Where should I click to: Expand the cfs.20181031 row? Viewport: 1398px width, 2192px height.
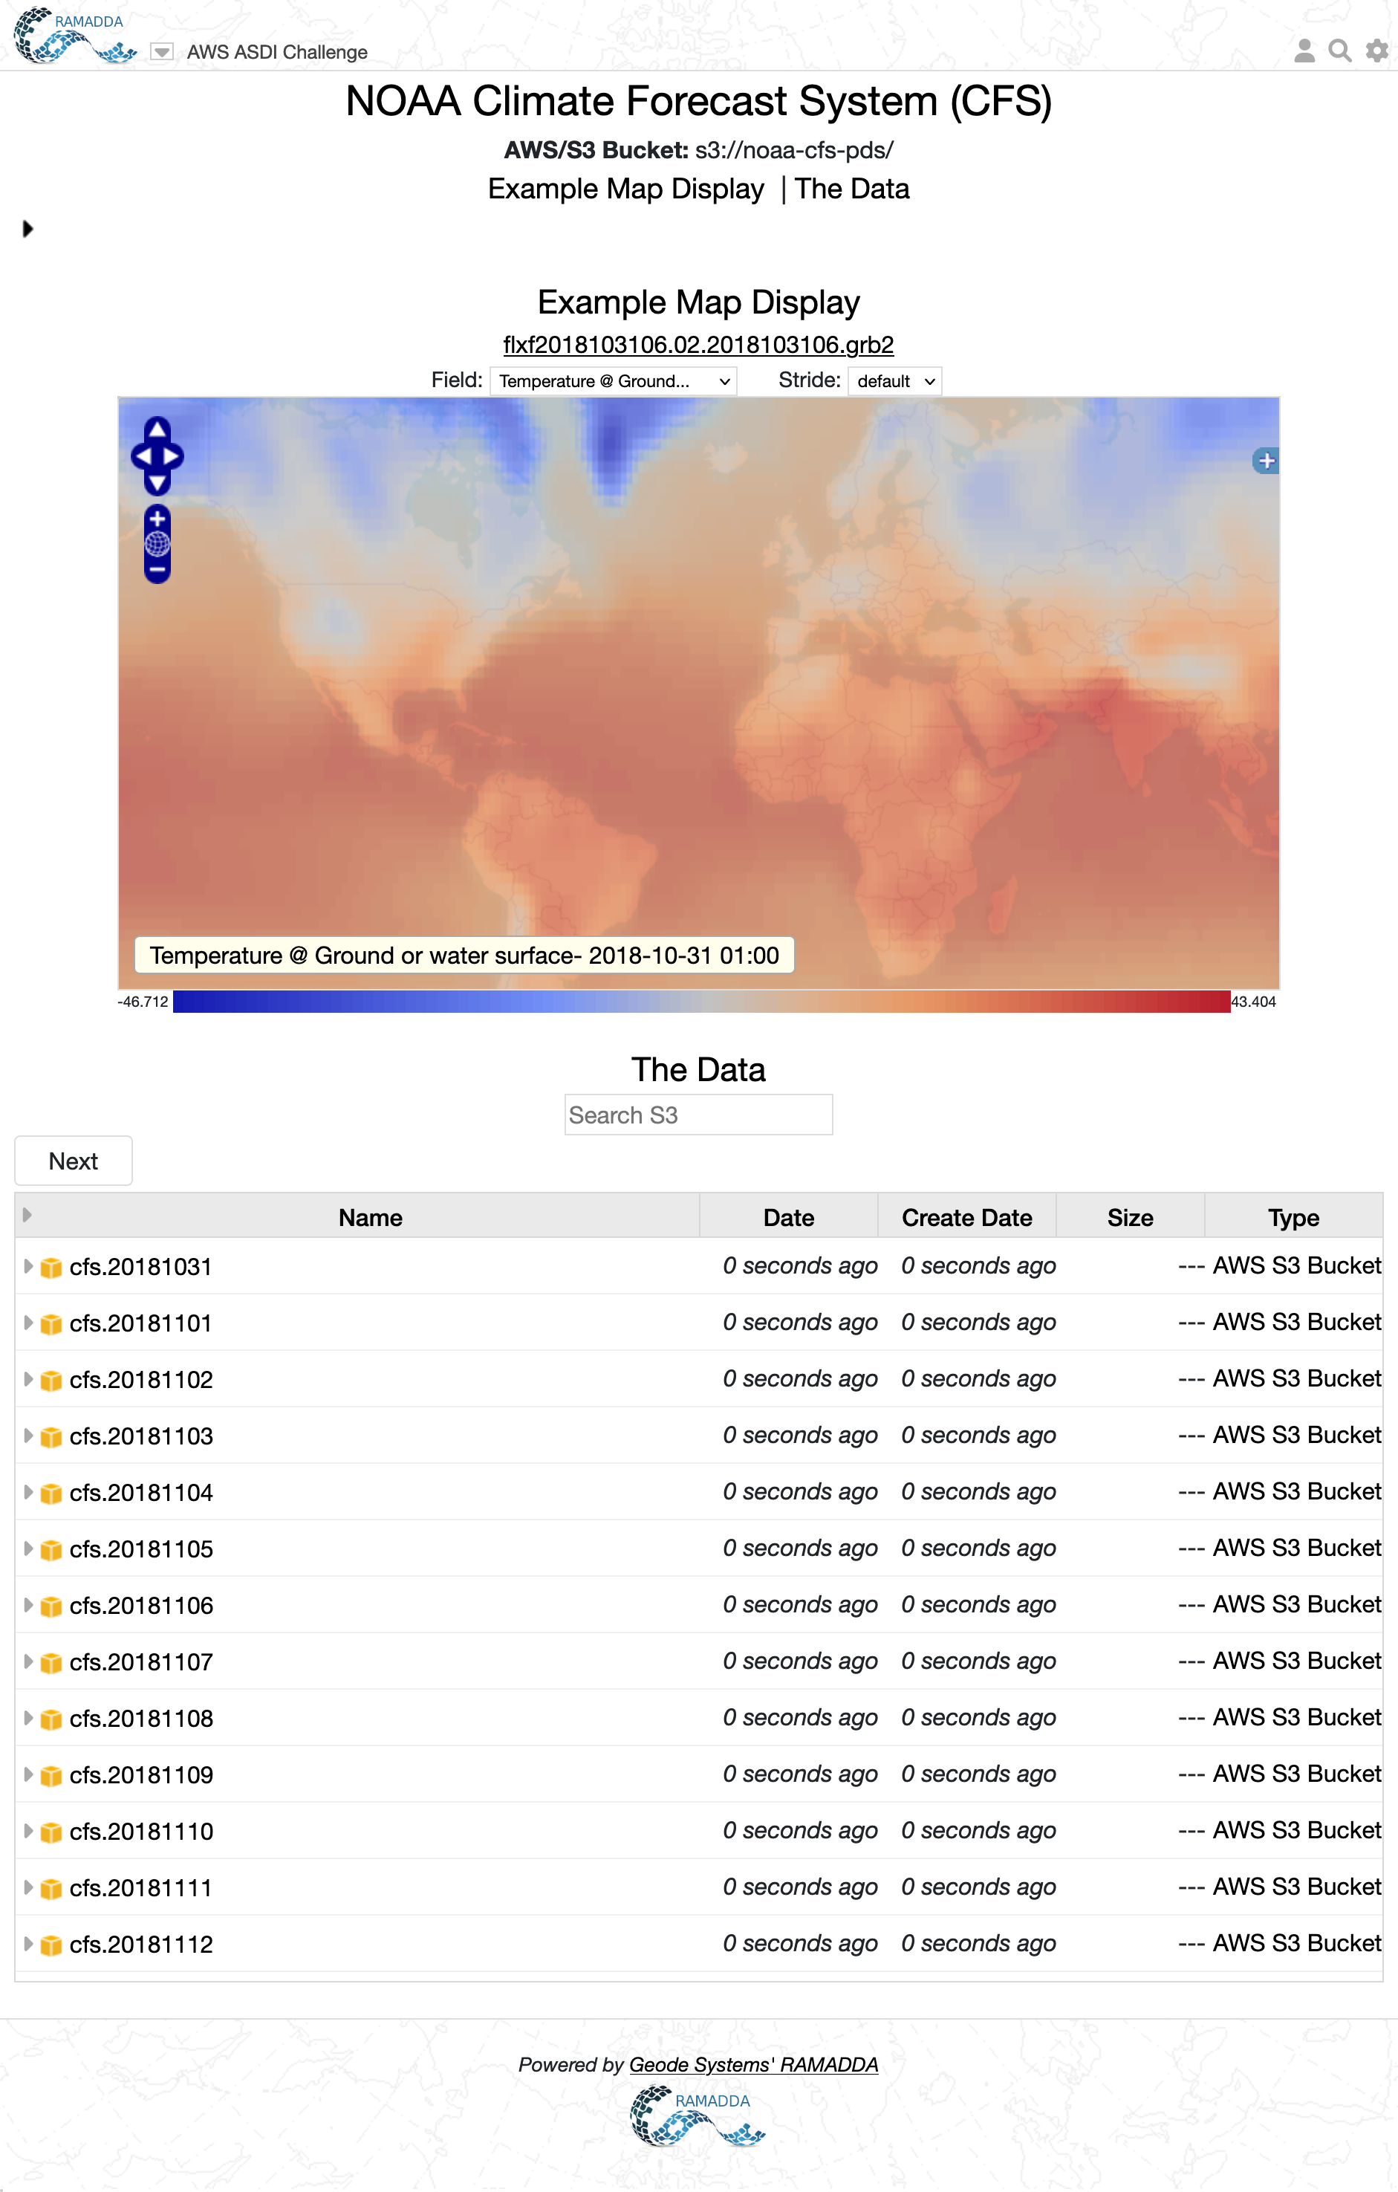pos(28,1266)
